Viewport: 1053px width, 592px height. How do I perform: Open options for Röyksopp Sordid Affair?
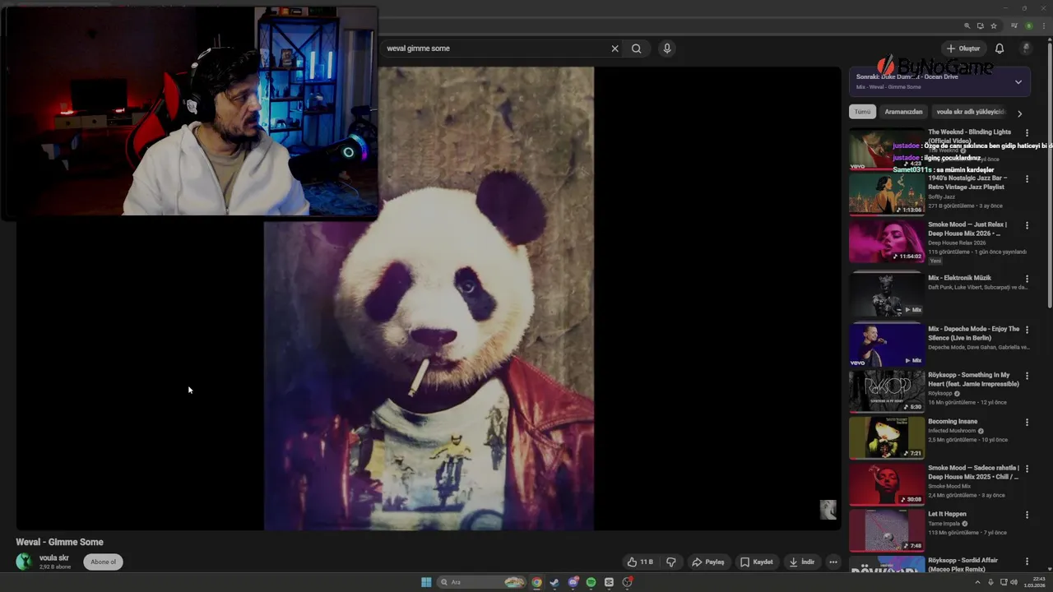pyautogui.click(x=1027, y=561)
